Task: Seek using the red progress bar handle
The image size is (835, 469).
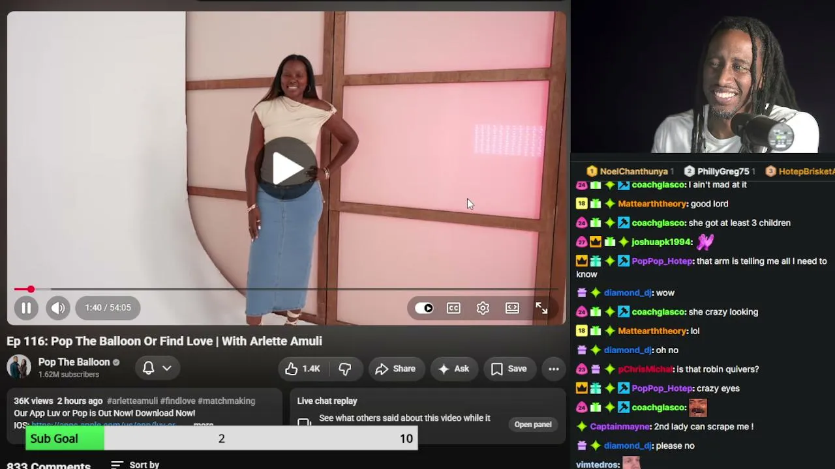Action: tap(31, 289)
